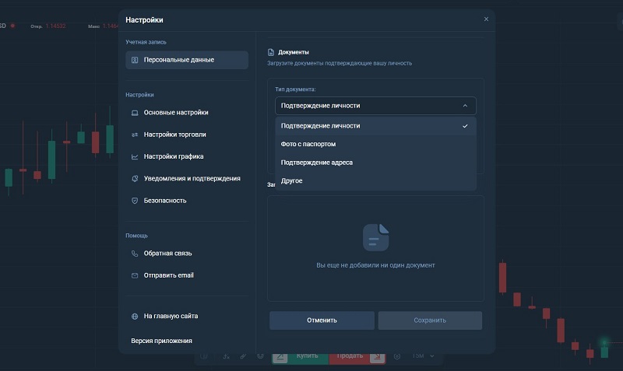Click the Документы heading

294,52
